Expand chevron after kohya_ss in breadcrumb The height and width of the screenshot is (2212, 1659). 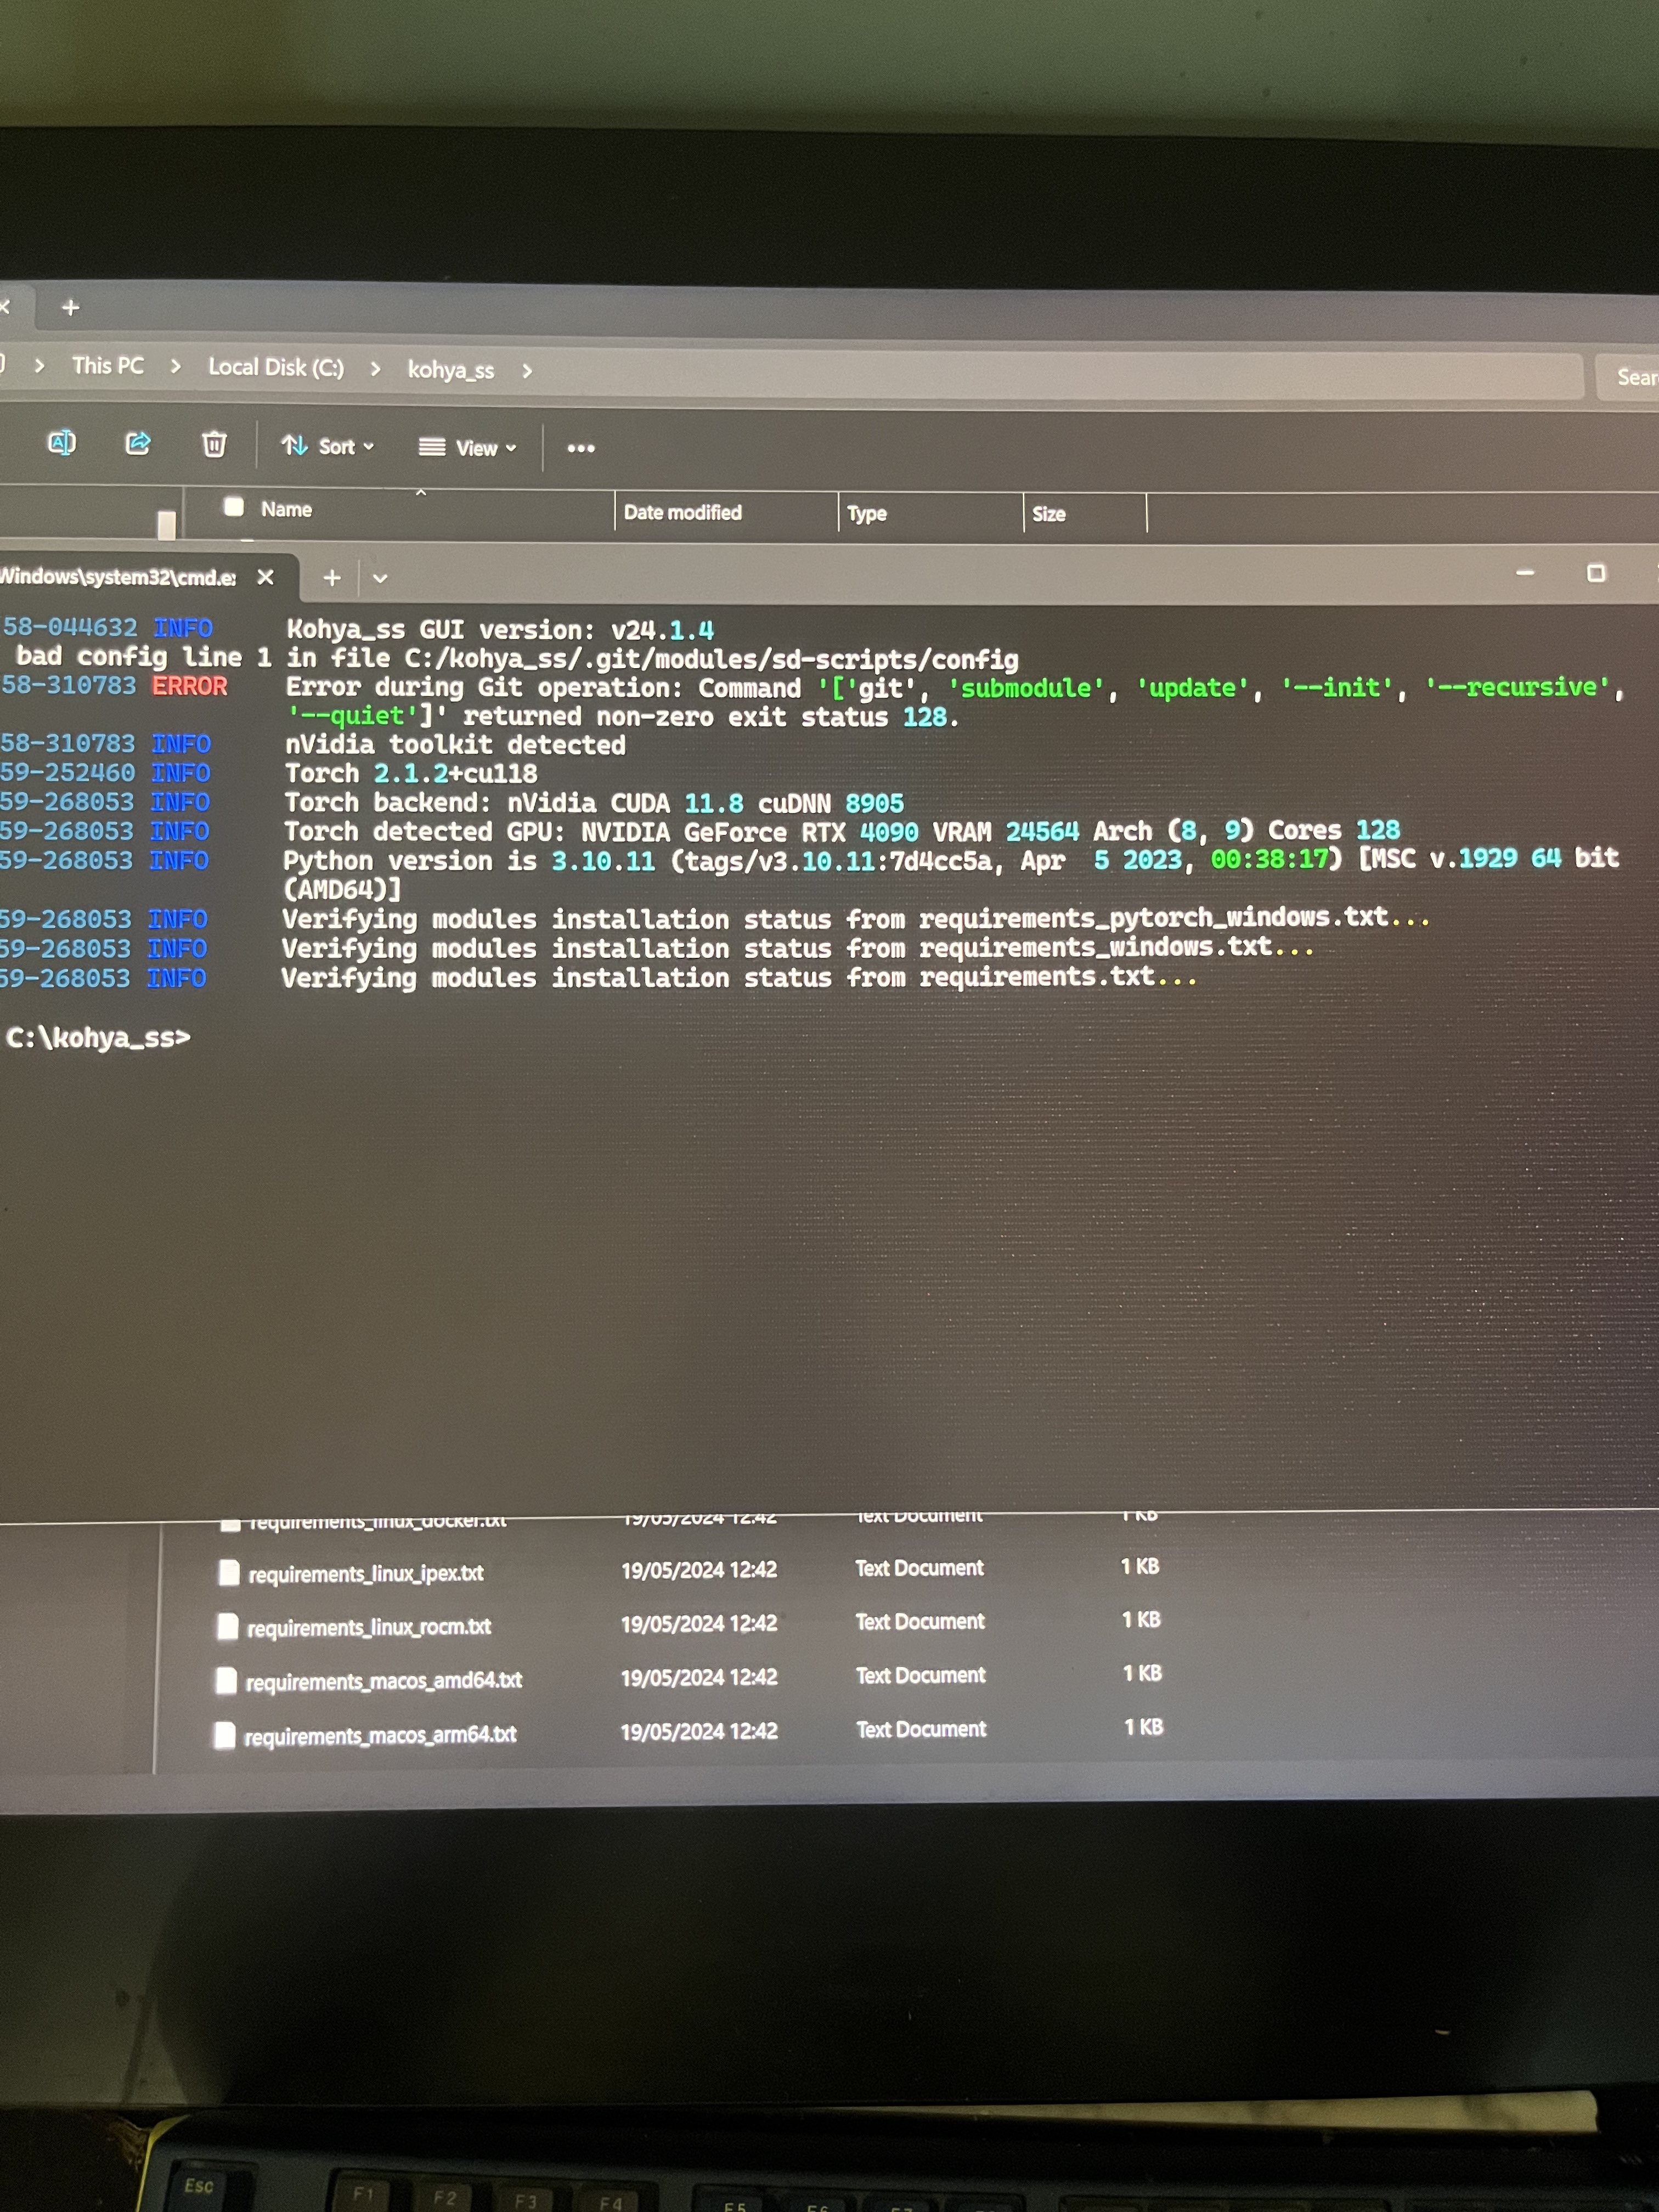coord(527,371)
